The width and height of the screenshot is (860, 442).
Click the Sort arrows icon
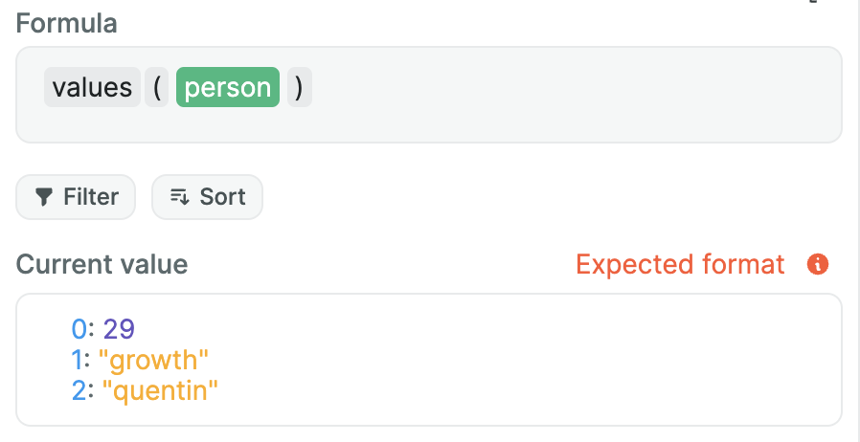pos(179,197)
